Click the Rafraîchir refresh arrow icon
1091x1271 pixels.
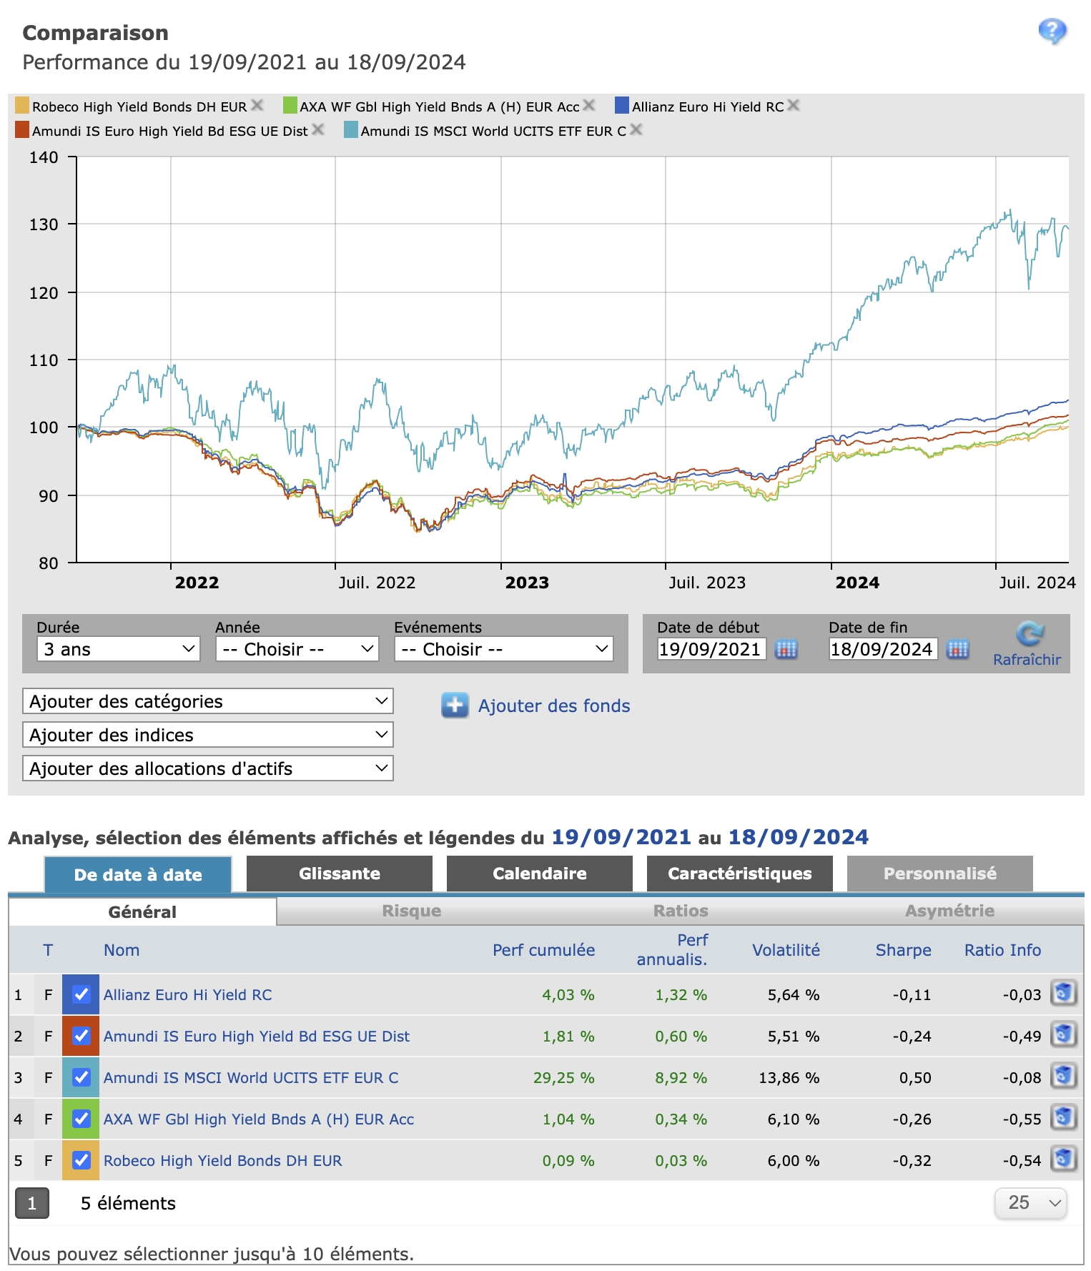pos(1030,633)
